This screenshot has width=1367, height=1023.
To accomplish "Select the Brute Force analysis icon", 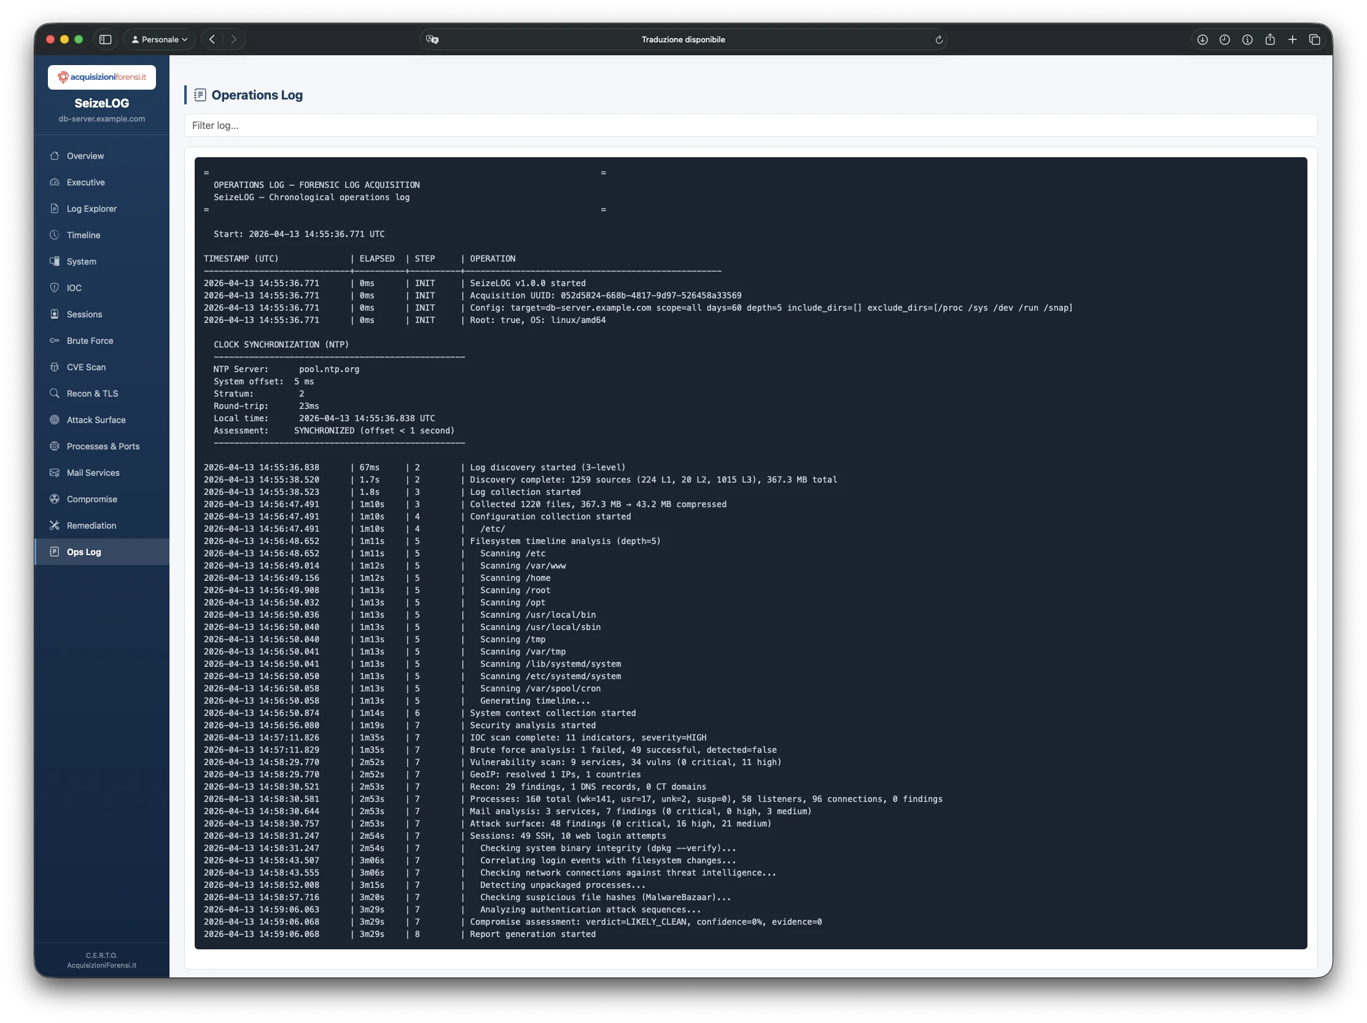I will [56, 340].
